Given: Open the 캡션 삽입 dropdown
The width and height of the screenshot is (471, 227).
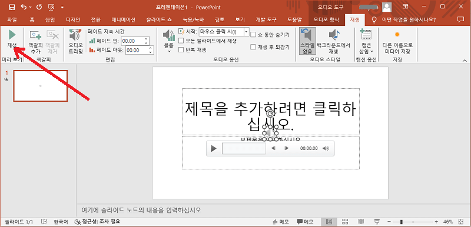Looking at the screenshot, I should 366,41.
